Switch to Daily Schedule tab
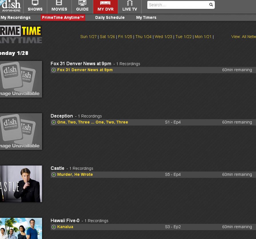The width and height of the screenshot is (256, 239). (110, 17)
